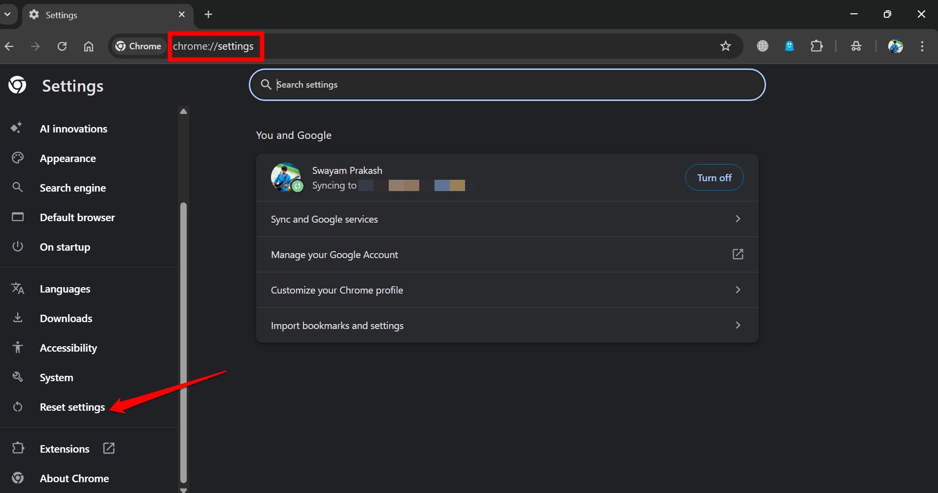The image size is (938, 493).
Task: Open the blue ghost extension icon
Action: coord(790,46)
